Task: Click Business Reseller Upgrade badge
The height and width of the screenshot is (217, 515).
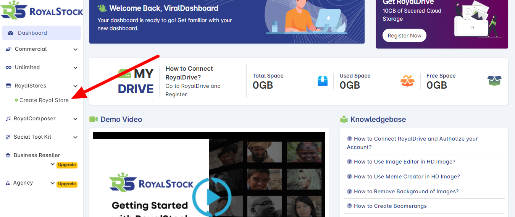Action: point(67,165)
